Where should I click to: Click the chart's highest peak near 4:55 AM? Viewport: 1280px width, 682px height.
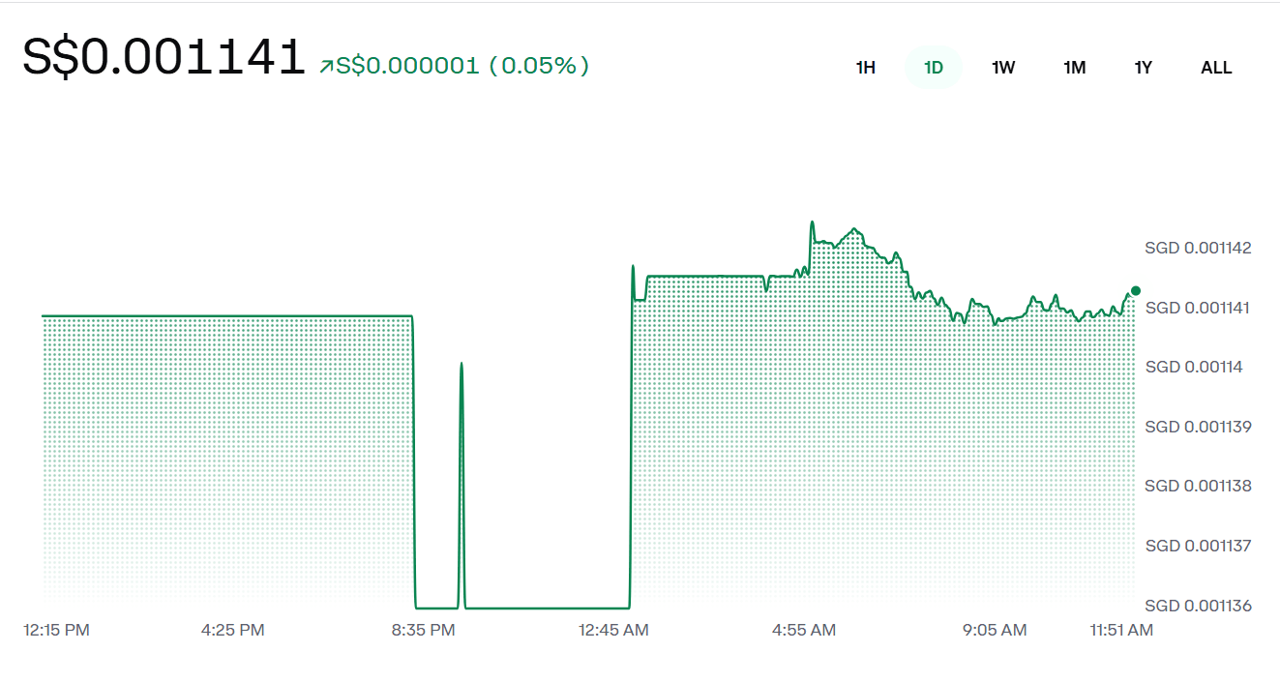[812, 222]
